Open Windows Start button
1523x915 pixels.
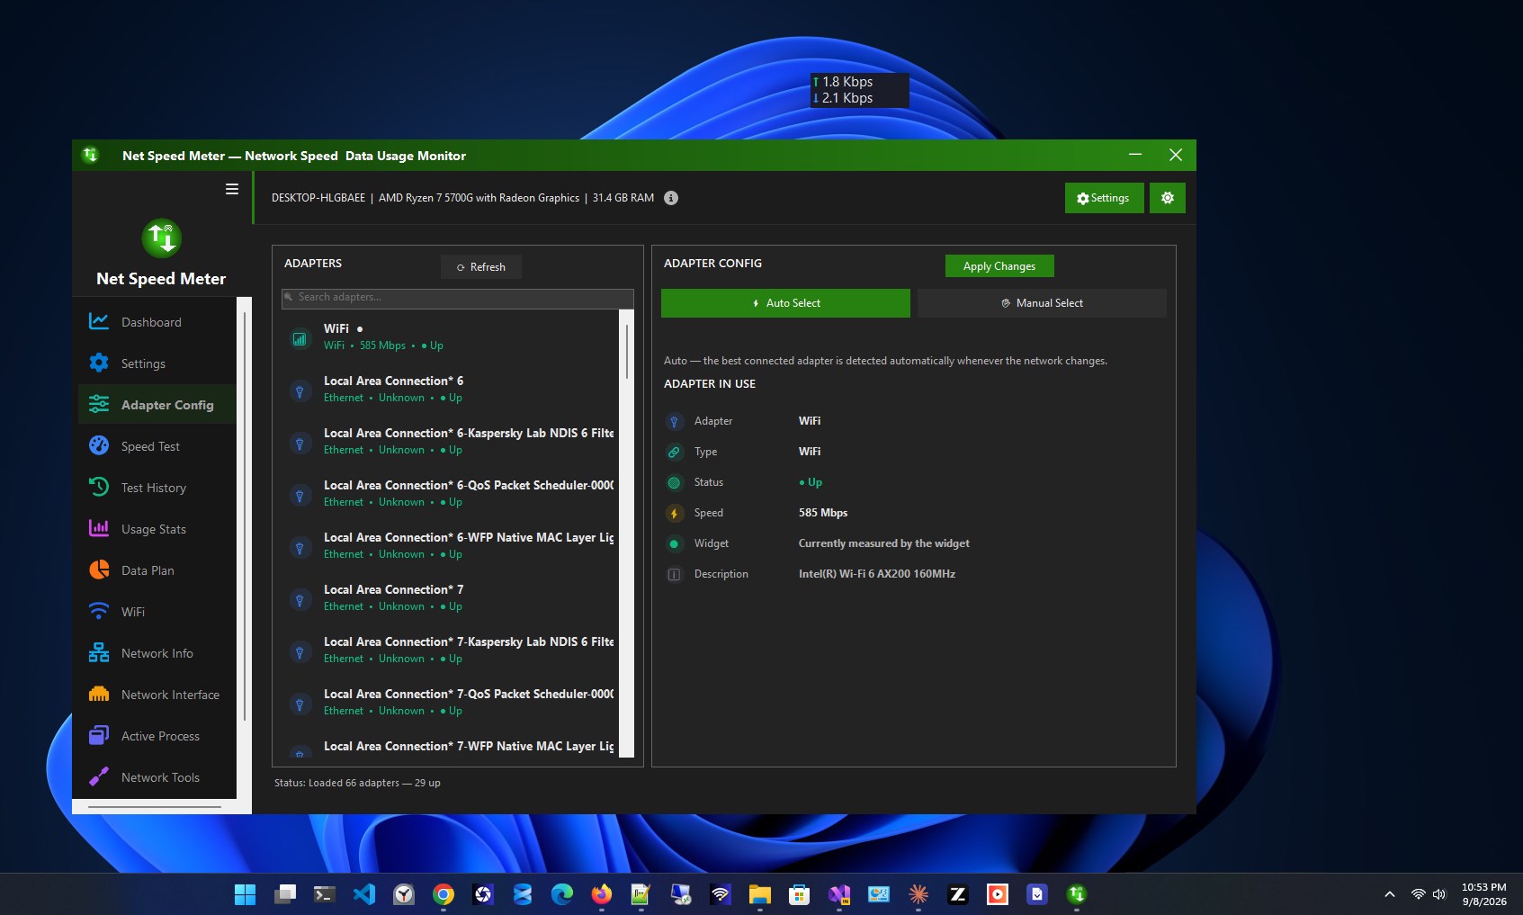coord(245,894)
